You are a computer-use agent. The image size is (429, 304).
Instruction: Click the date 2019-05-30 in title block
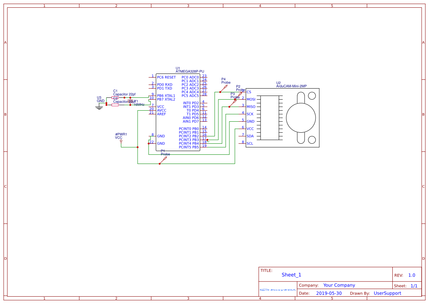click(x=330, y=293)
